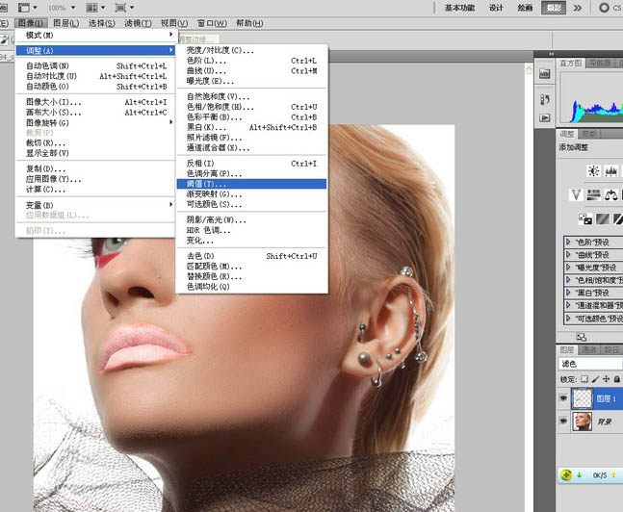Click the Mini Bridge icon in side dock

pos(545,73)
